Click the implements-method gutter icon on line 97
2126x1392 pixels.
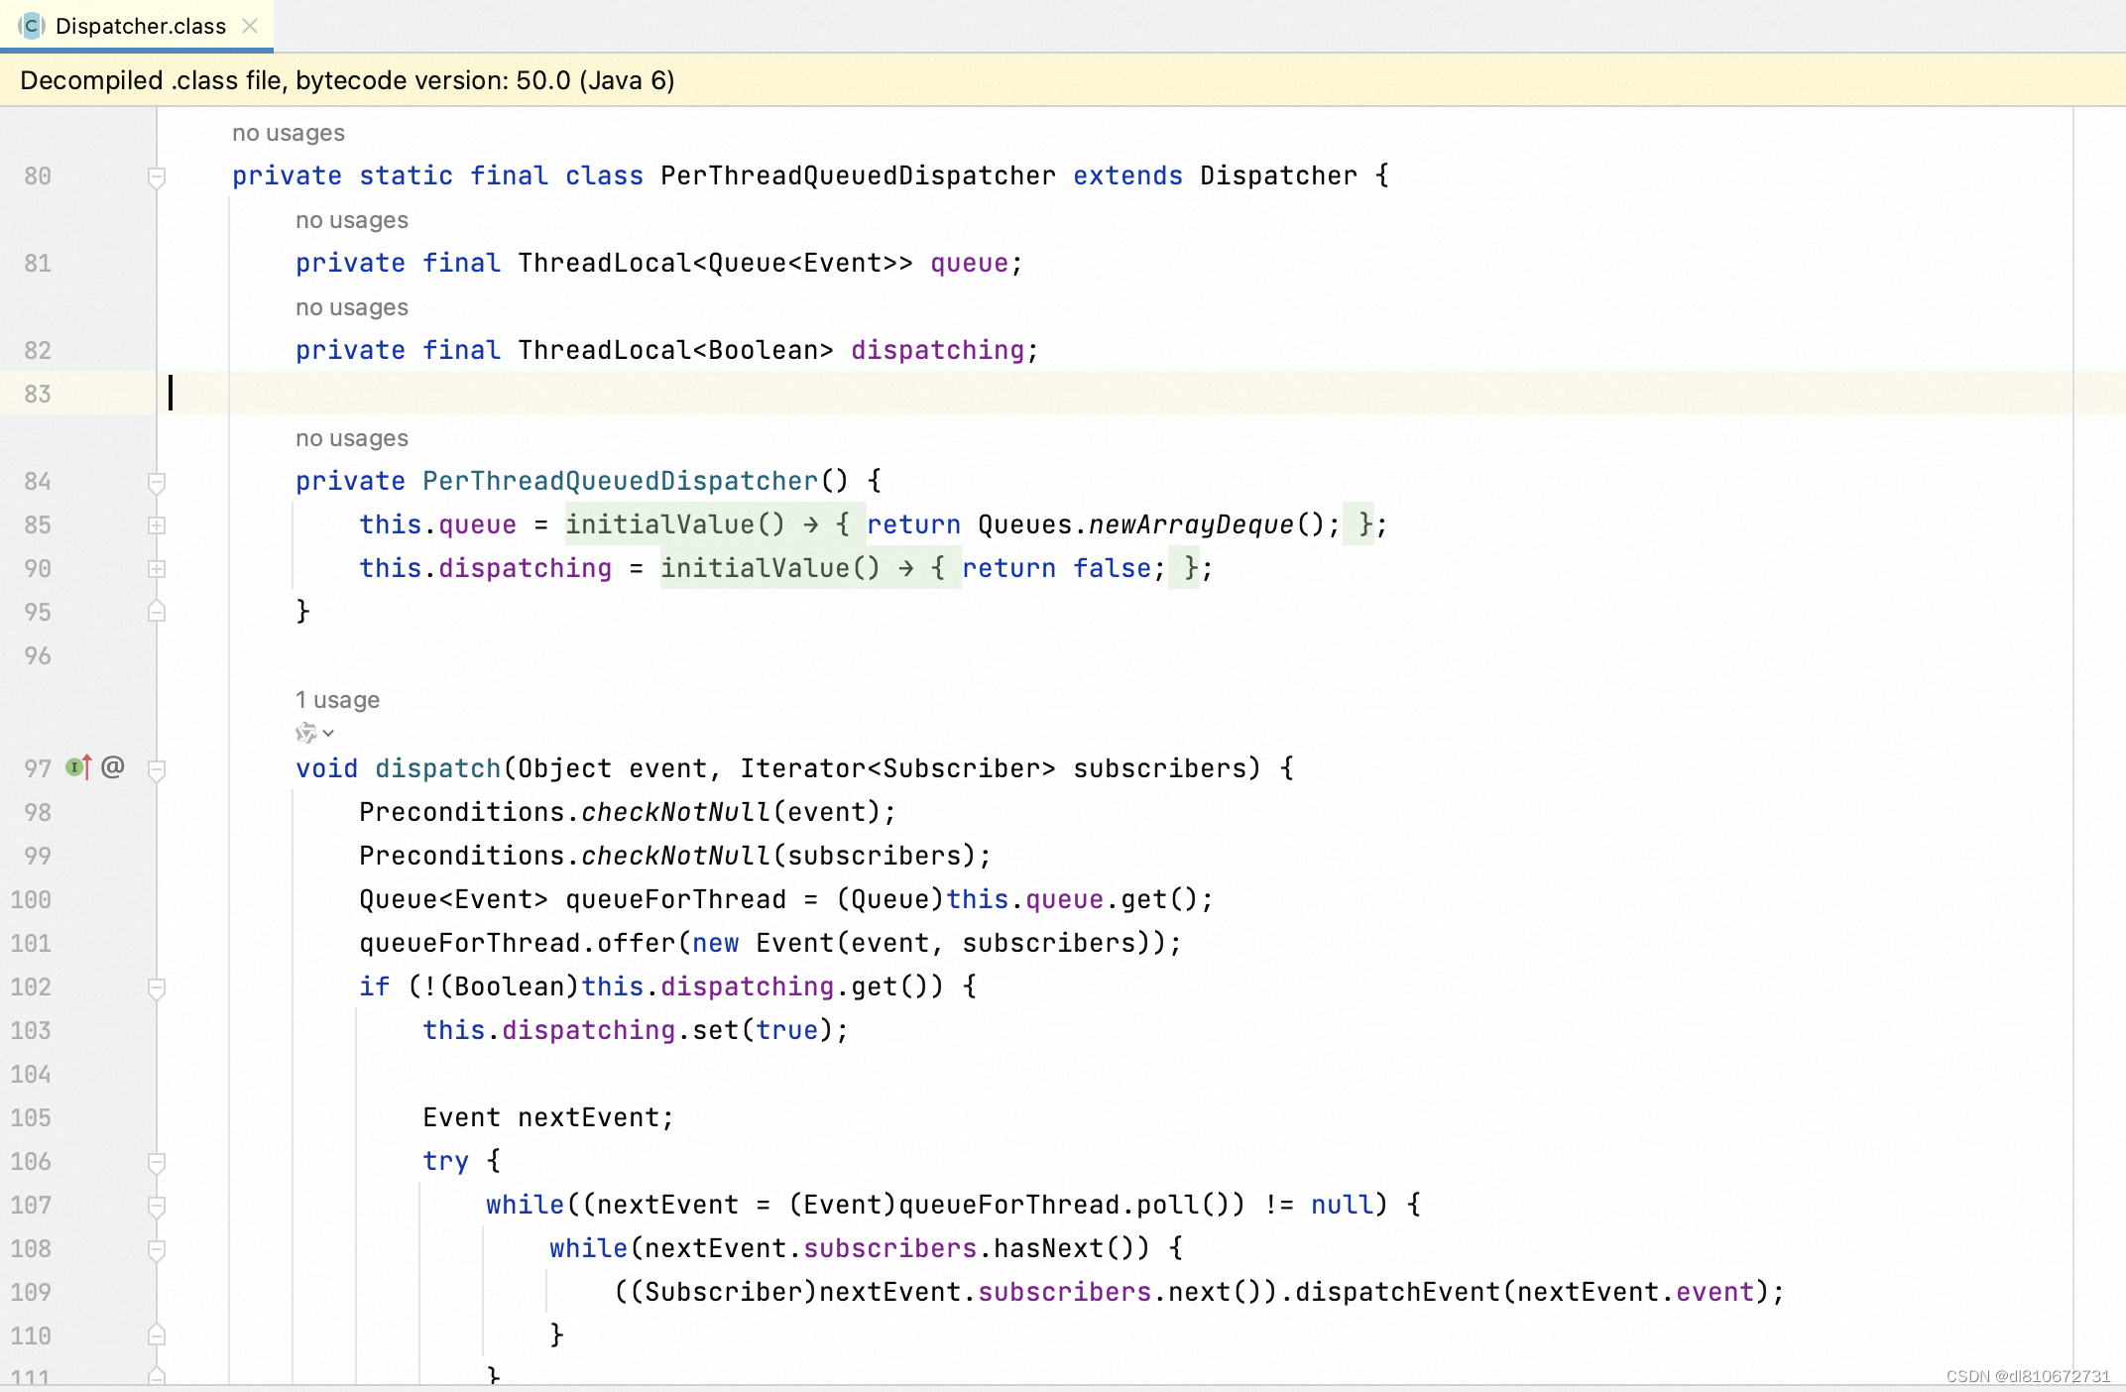78,767
